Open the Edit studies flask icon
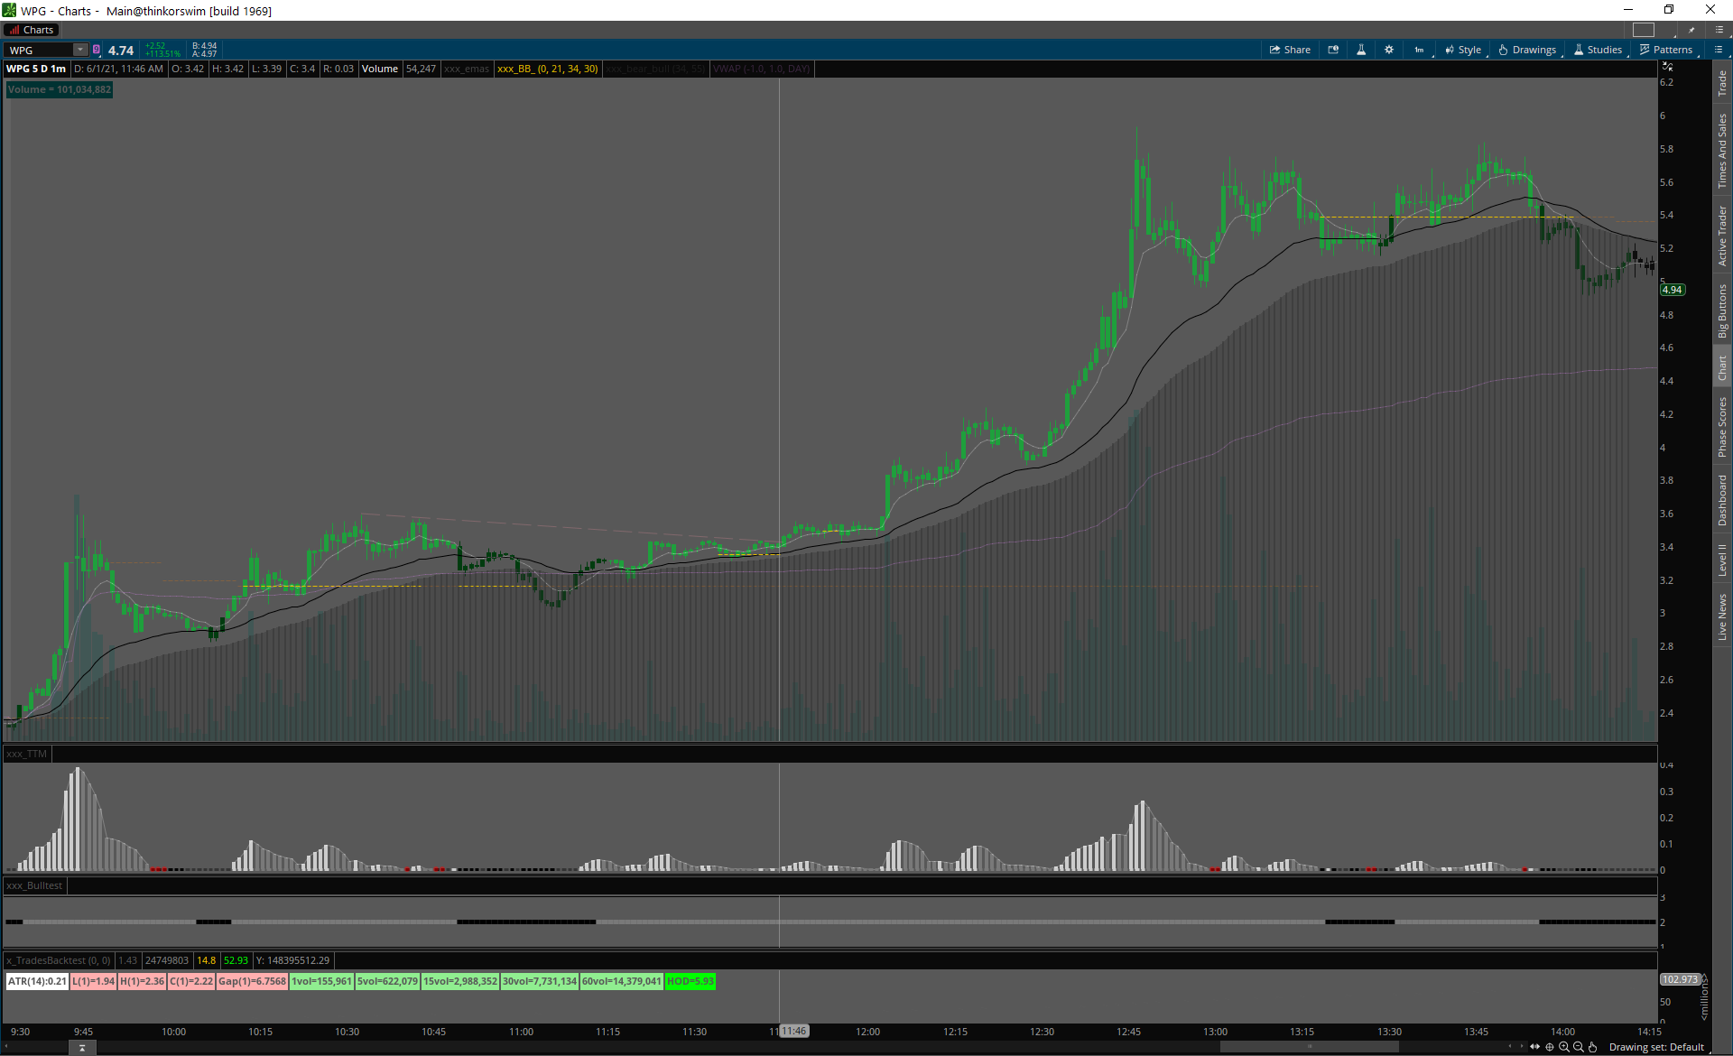 [x=1361, y=50]
